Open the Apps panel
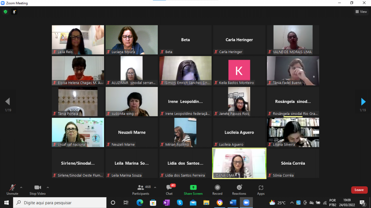 (x=261, y=189)
